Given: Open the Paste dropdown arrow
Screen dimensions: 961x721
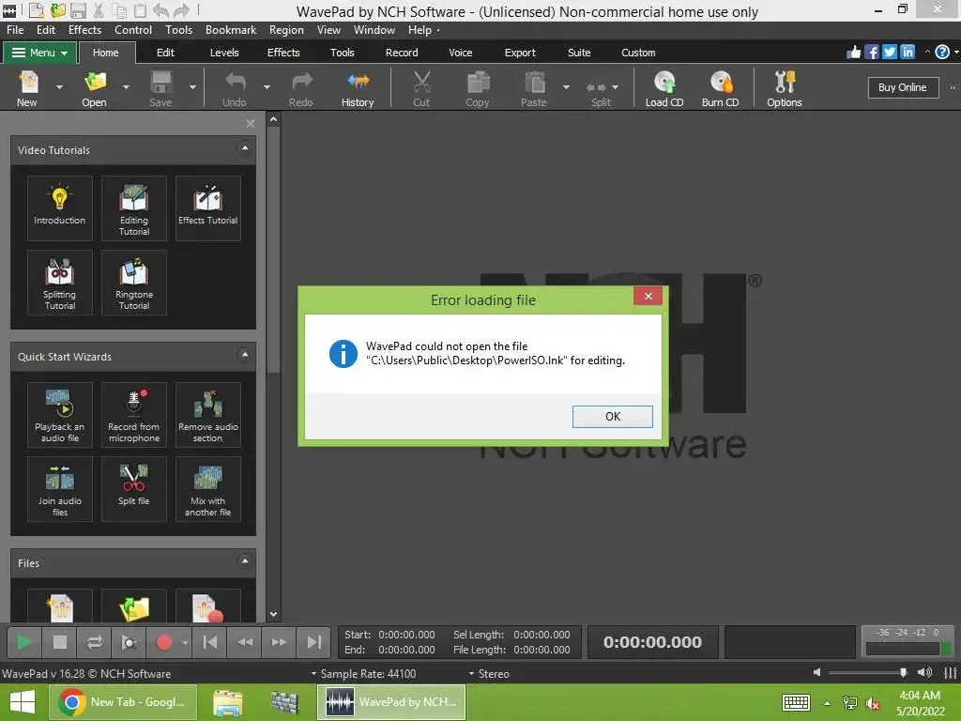Looking at the screenshot, I should tap(566, 87).
